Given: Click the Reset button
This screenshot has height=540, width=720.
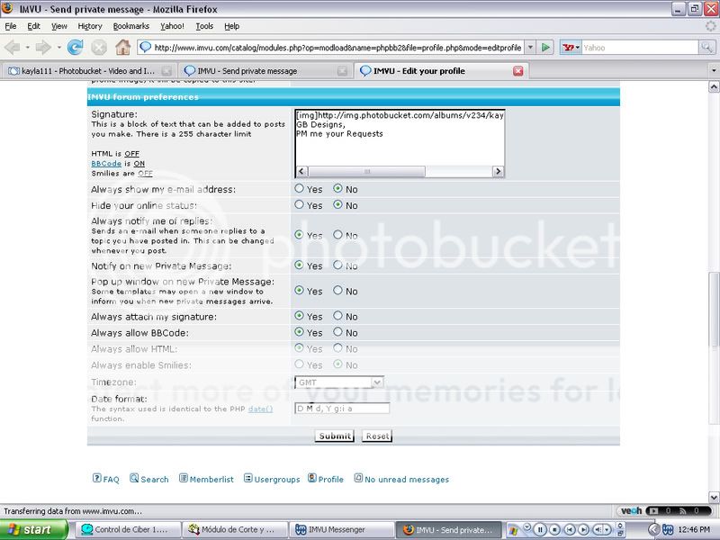Looking at the screenshot, I should pyautogui.click(x=377, y=436).
